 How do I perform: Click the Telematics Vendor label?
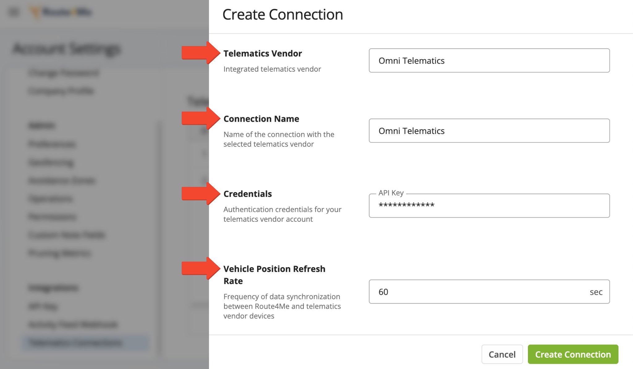click(x=262, y=53)
